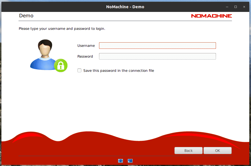Confirm login with the OK button
The width and height of the screenshot is (251, 166).
coord(217,150)
